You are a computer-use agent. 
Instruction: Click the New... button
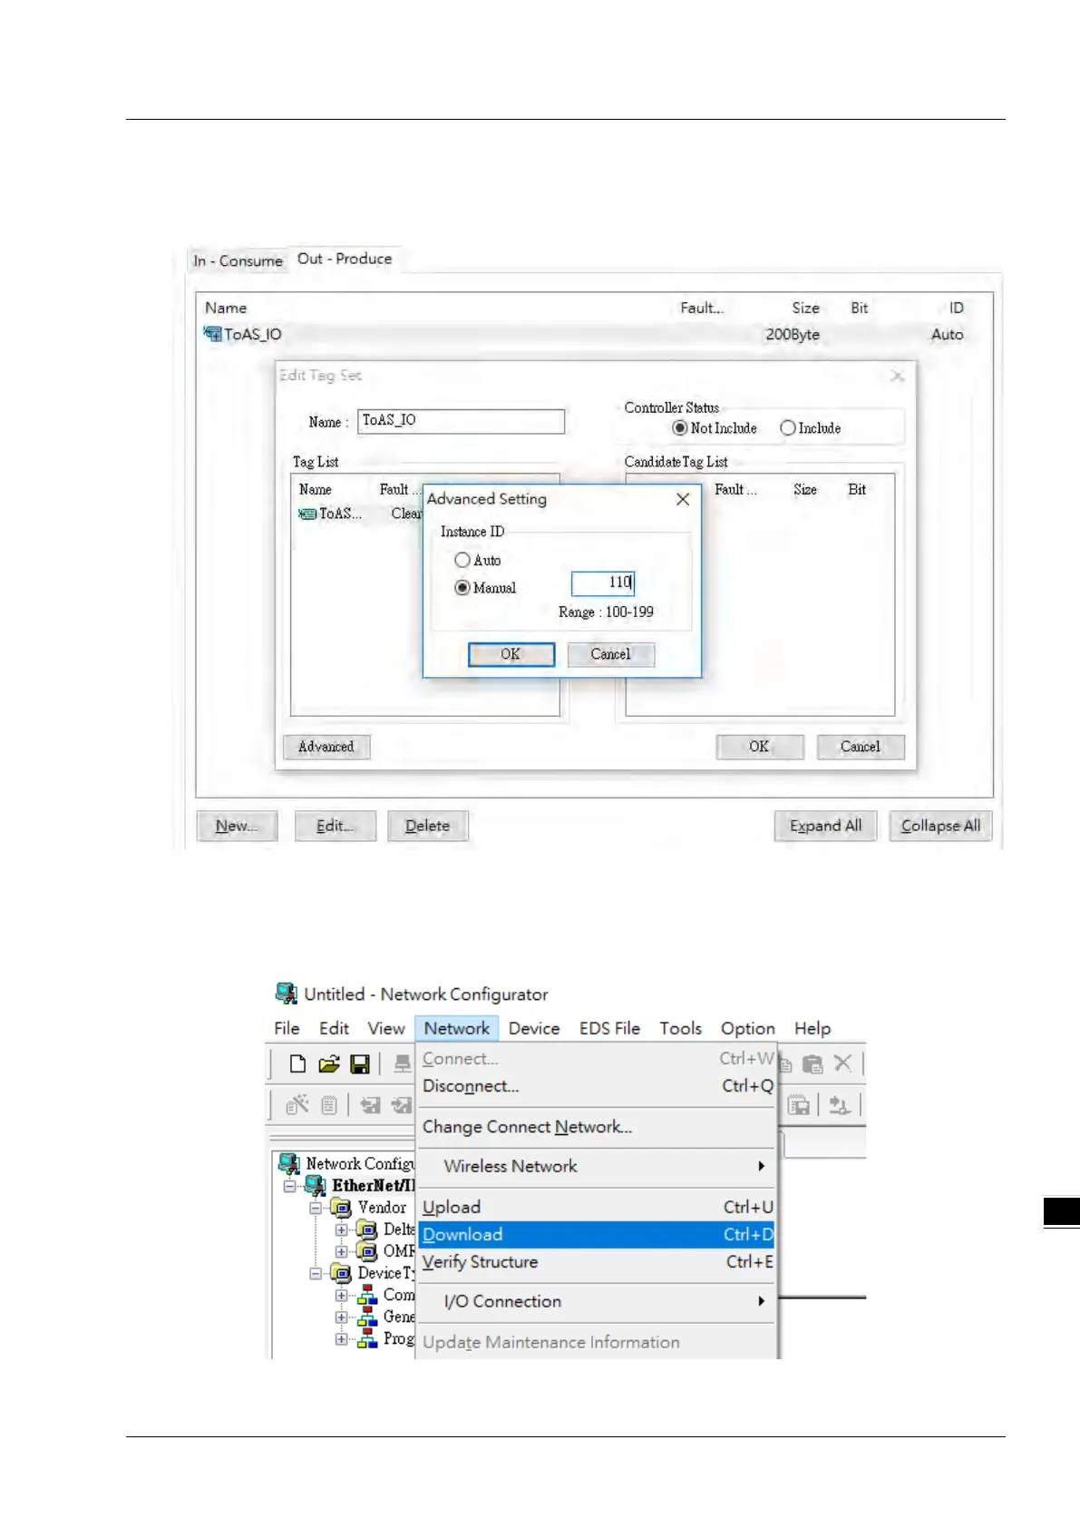[x=237, y=826]
